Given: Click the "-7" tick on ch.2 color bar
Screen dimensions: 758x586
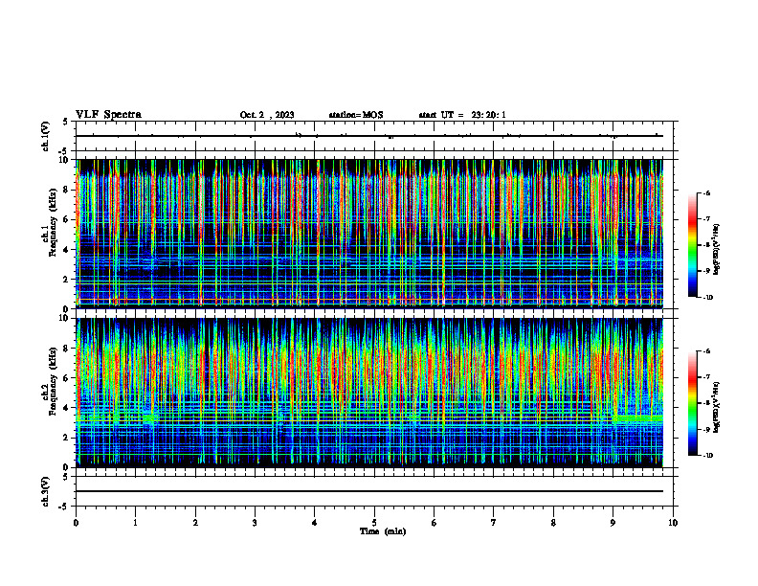Looking at the screenshot, I should 706,377.
